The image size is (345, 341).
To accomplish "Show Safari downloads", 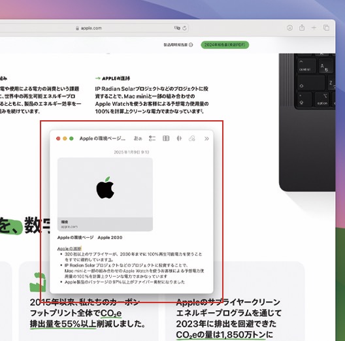I will (289, 27).
